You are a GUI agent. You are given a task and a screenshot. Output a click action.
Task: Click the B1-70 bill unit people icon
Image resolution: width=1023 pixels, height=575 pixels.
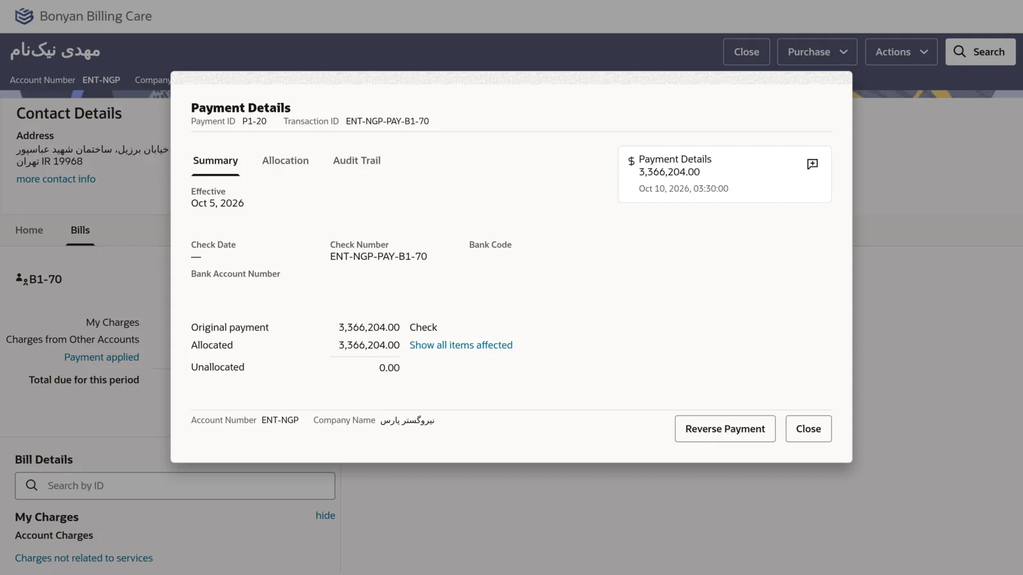pos(22,279)
